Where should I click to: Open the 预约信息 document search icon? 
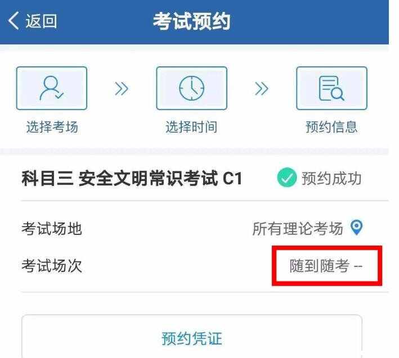click(331, 88)
